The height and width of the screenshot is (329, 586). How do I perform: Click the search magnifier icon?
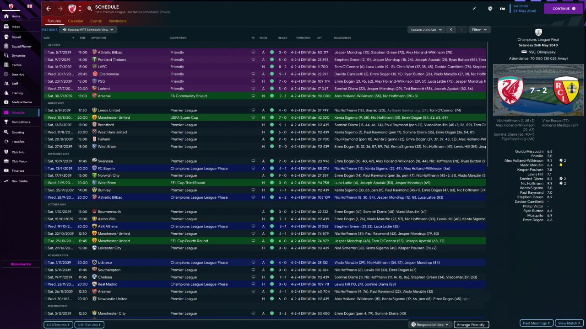click(x=89, y=9)
